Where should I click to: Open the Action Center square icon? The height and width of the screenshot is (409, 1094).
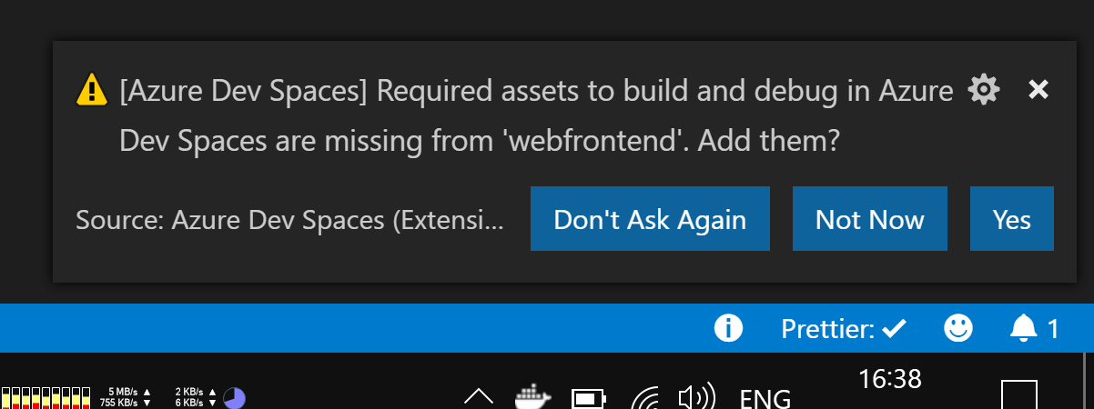coord(1018,395)
